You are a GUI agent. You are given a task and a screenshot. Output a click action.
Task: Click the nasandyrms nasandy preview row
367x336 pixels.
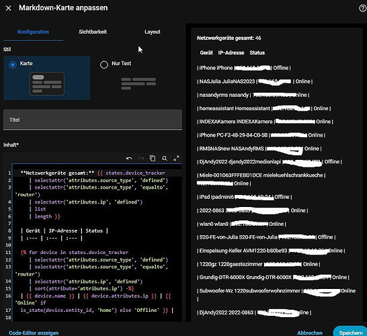253,95
